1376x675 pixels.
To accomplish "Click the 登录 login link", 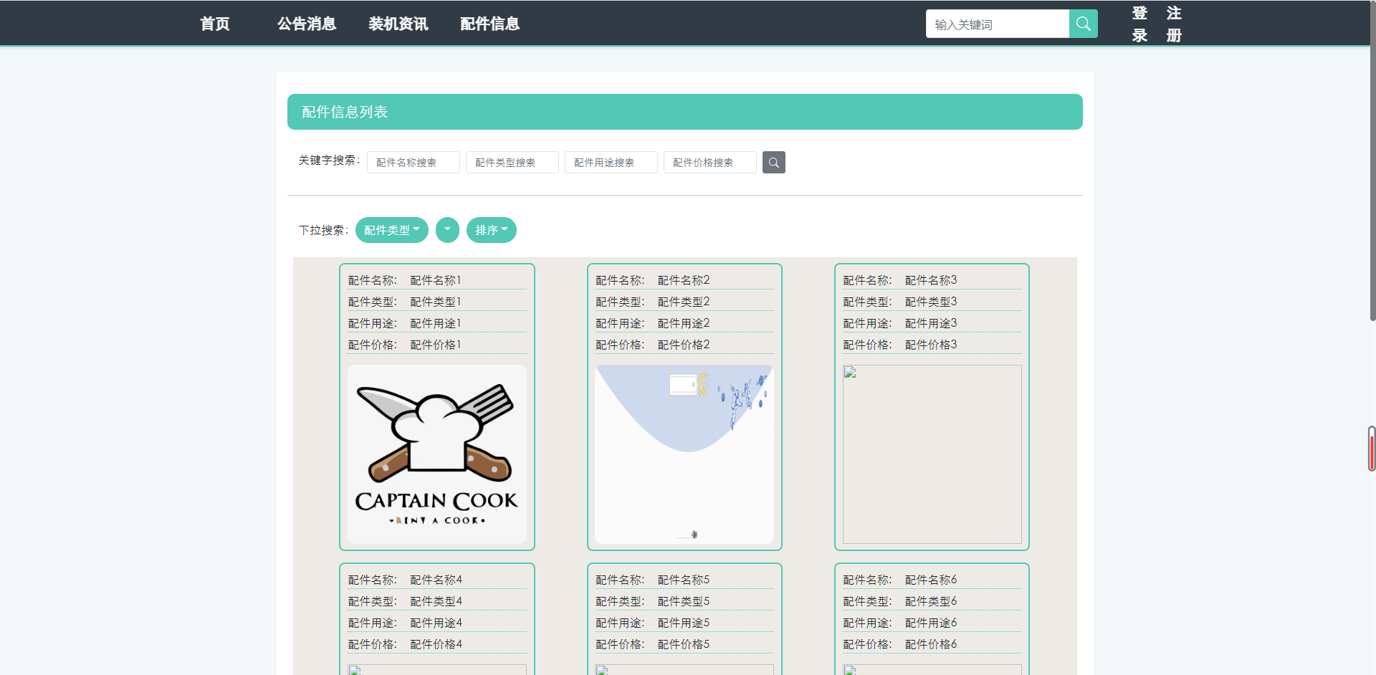I will [x=1139, y=23].
